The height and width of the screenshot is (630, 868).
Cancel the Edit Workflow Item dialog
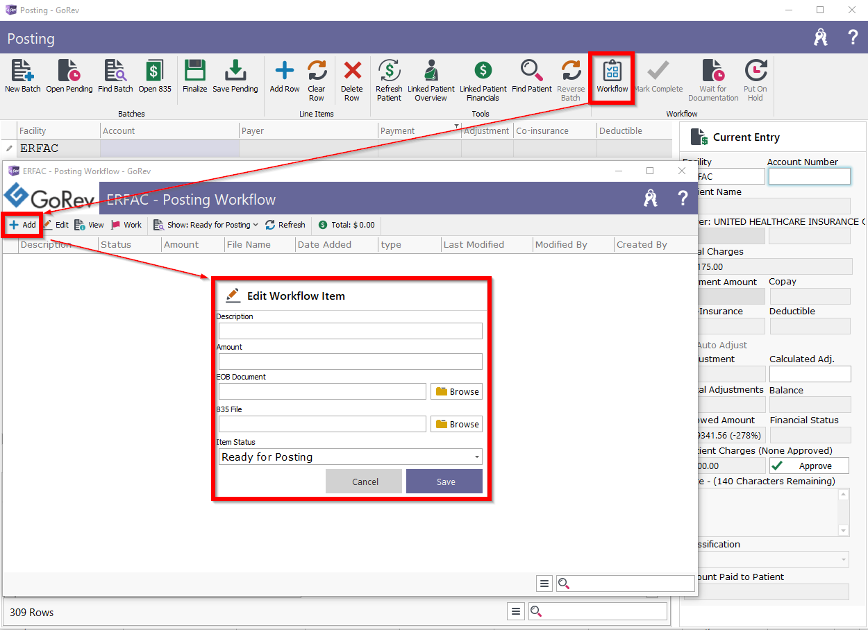[x=364, y=482]
